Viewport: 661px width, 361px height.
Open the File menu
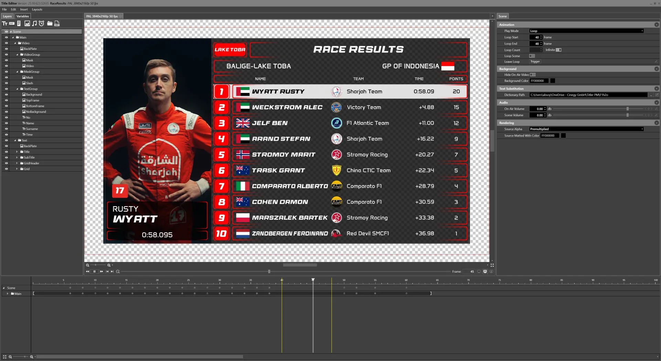[4, 9]
